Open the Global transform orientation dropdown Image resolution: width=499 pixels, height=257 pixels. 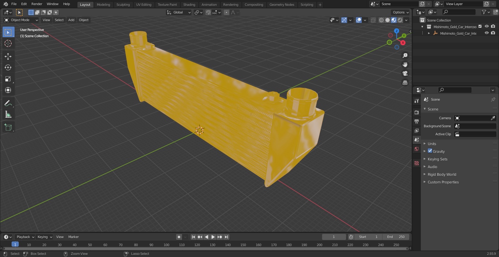pos(179,12)
